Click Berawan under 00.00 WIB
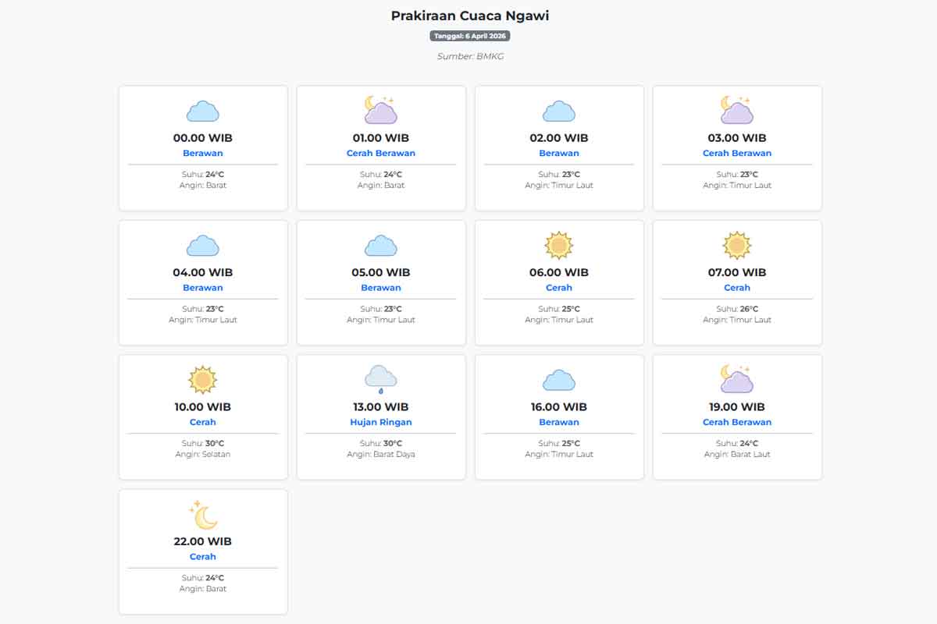Image resolution: width=937 pixels, height=624 pixels. click(203, 153)
